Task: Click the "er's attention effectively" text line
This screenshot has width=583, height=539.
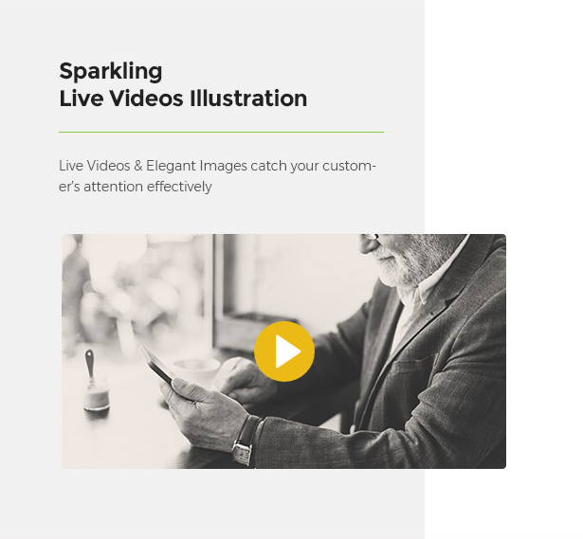Action: click(136, 187)
